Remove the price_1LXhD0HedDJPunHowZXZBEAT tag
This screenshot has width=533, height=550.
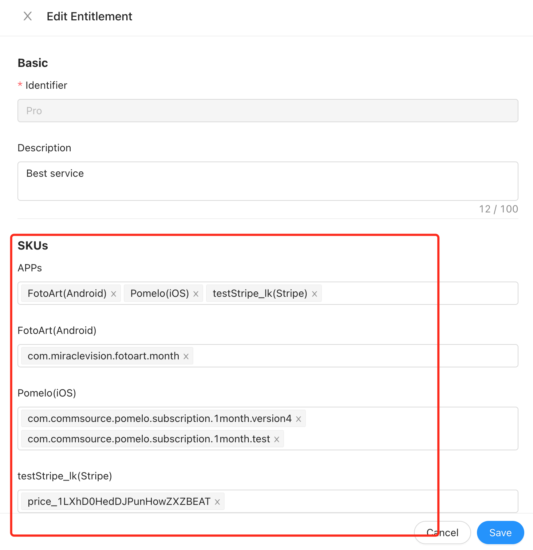pos(217,502)
